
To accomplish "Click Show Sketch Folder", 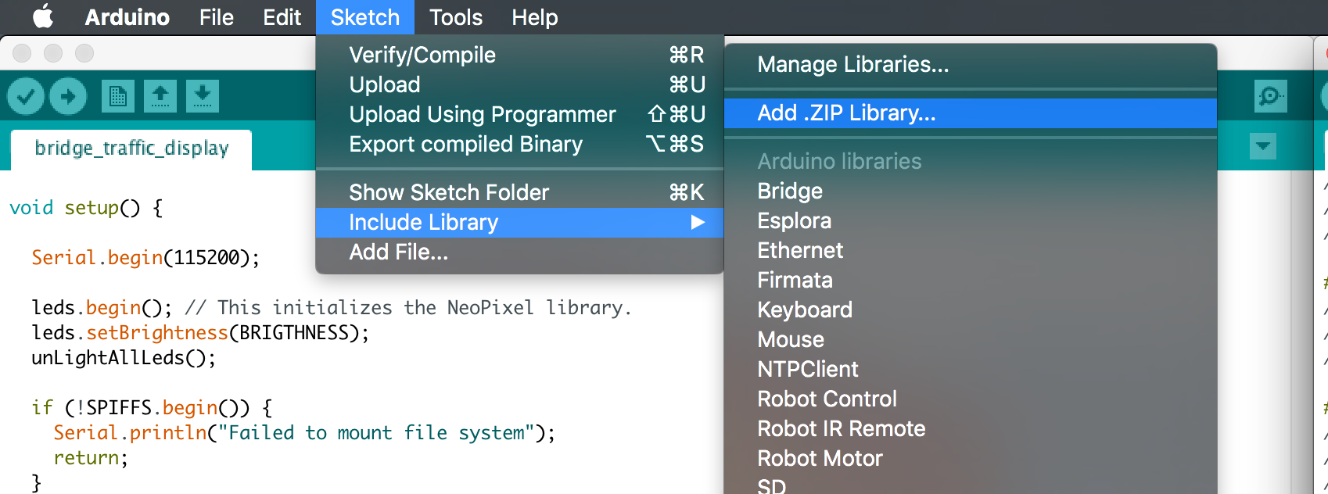I will (x=449, y=193).
